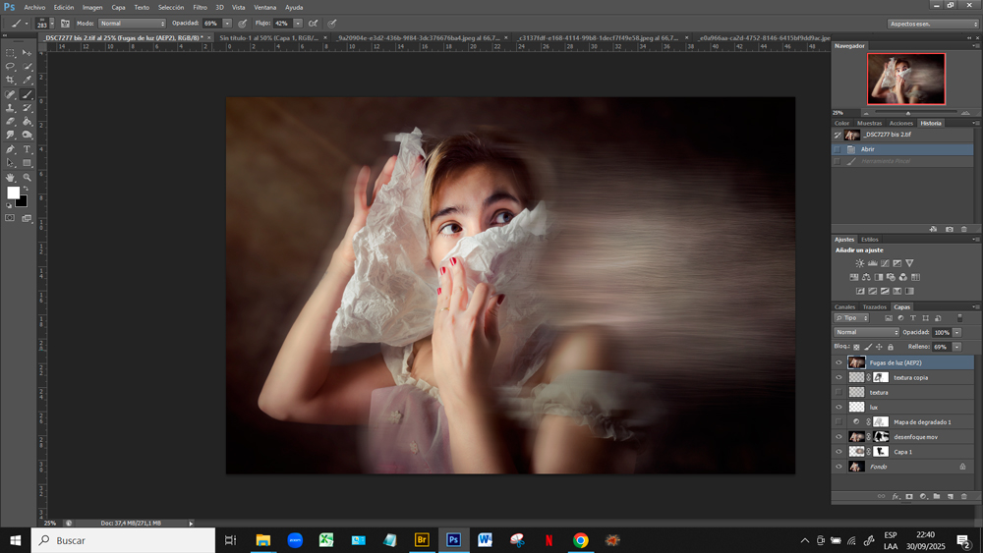Click the Eyedropper tool

[x=27, y=80]
